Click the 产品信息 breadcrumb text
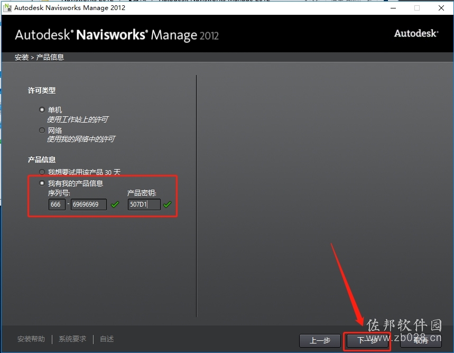Viewport: 454px width, 353px height. point(50,57)
